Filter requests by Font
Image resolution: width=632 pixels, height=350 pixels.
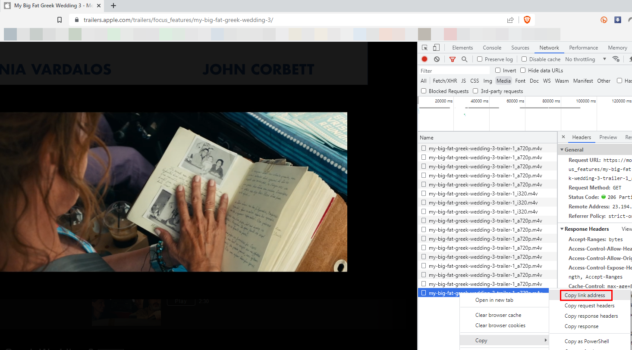tap(520, 81)
